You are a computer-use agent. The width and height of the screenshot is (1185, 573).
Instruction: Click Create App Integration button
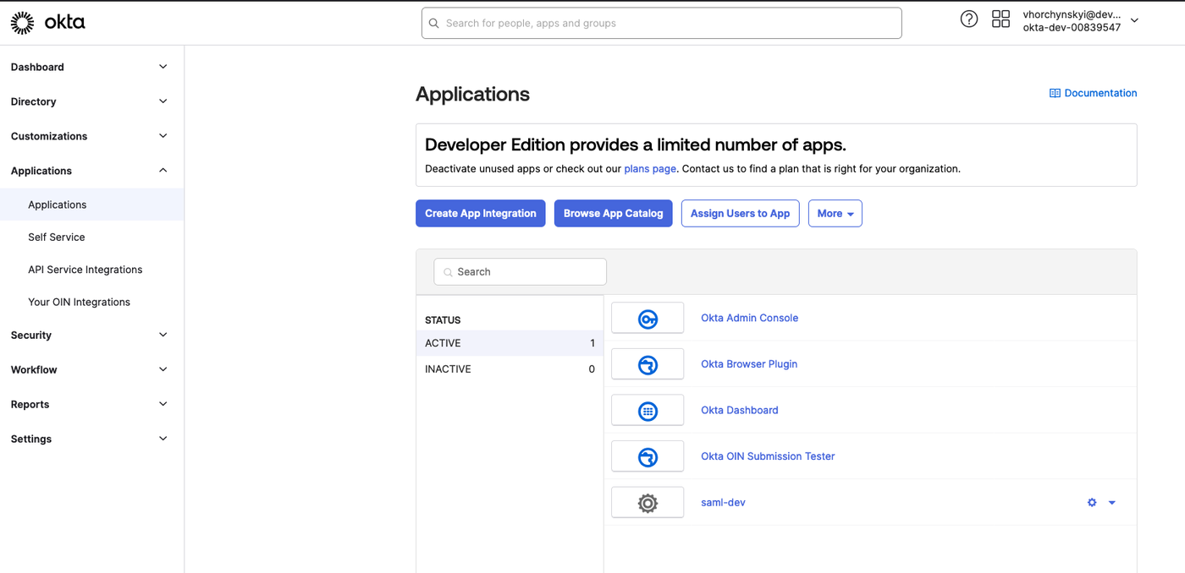(x=481, y=214)
